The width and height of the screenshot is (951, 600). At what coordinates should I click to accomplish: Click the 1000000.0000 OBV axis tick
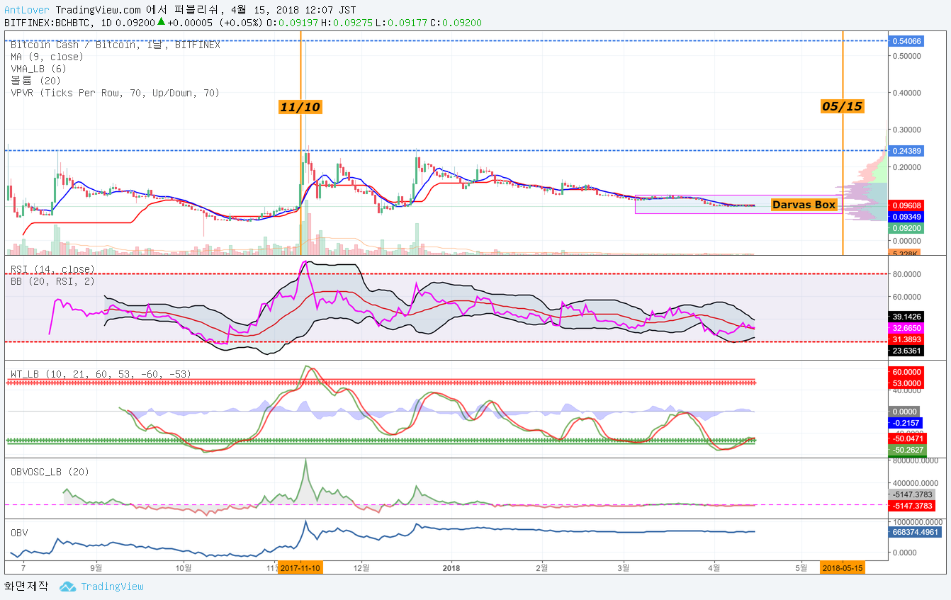point(919,521)
